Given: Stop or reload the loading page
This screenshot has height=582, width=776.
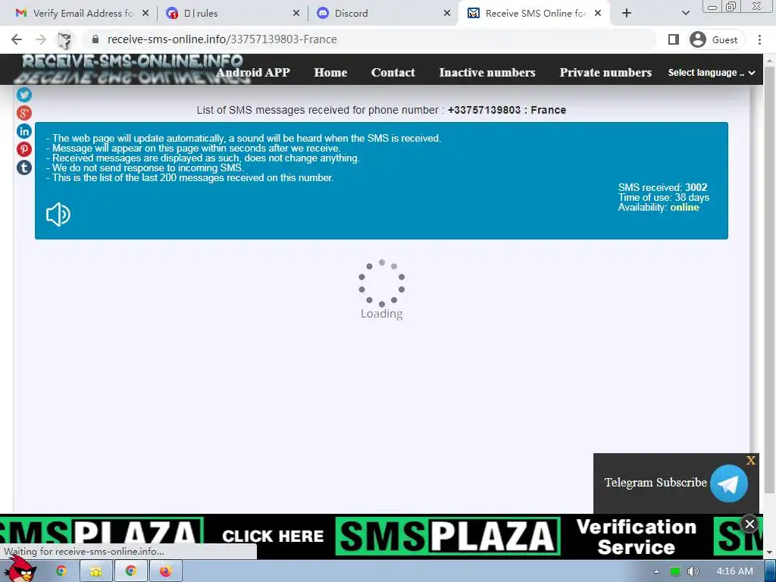Looking at the screenshot, I should 64,39.
